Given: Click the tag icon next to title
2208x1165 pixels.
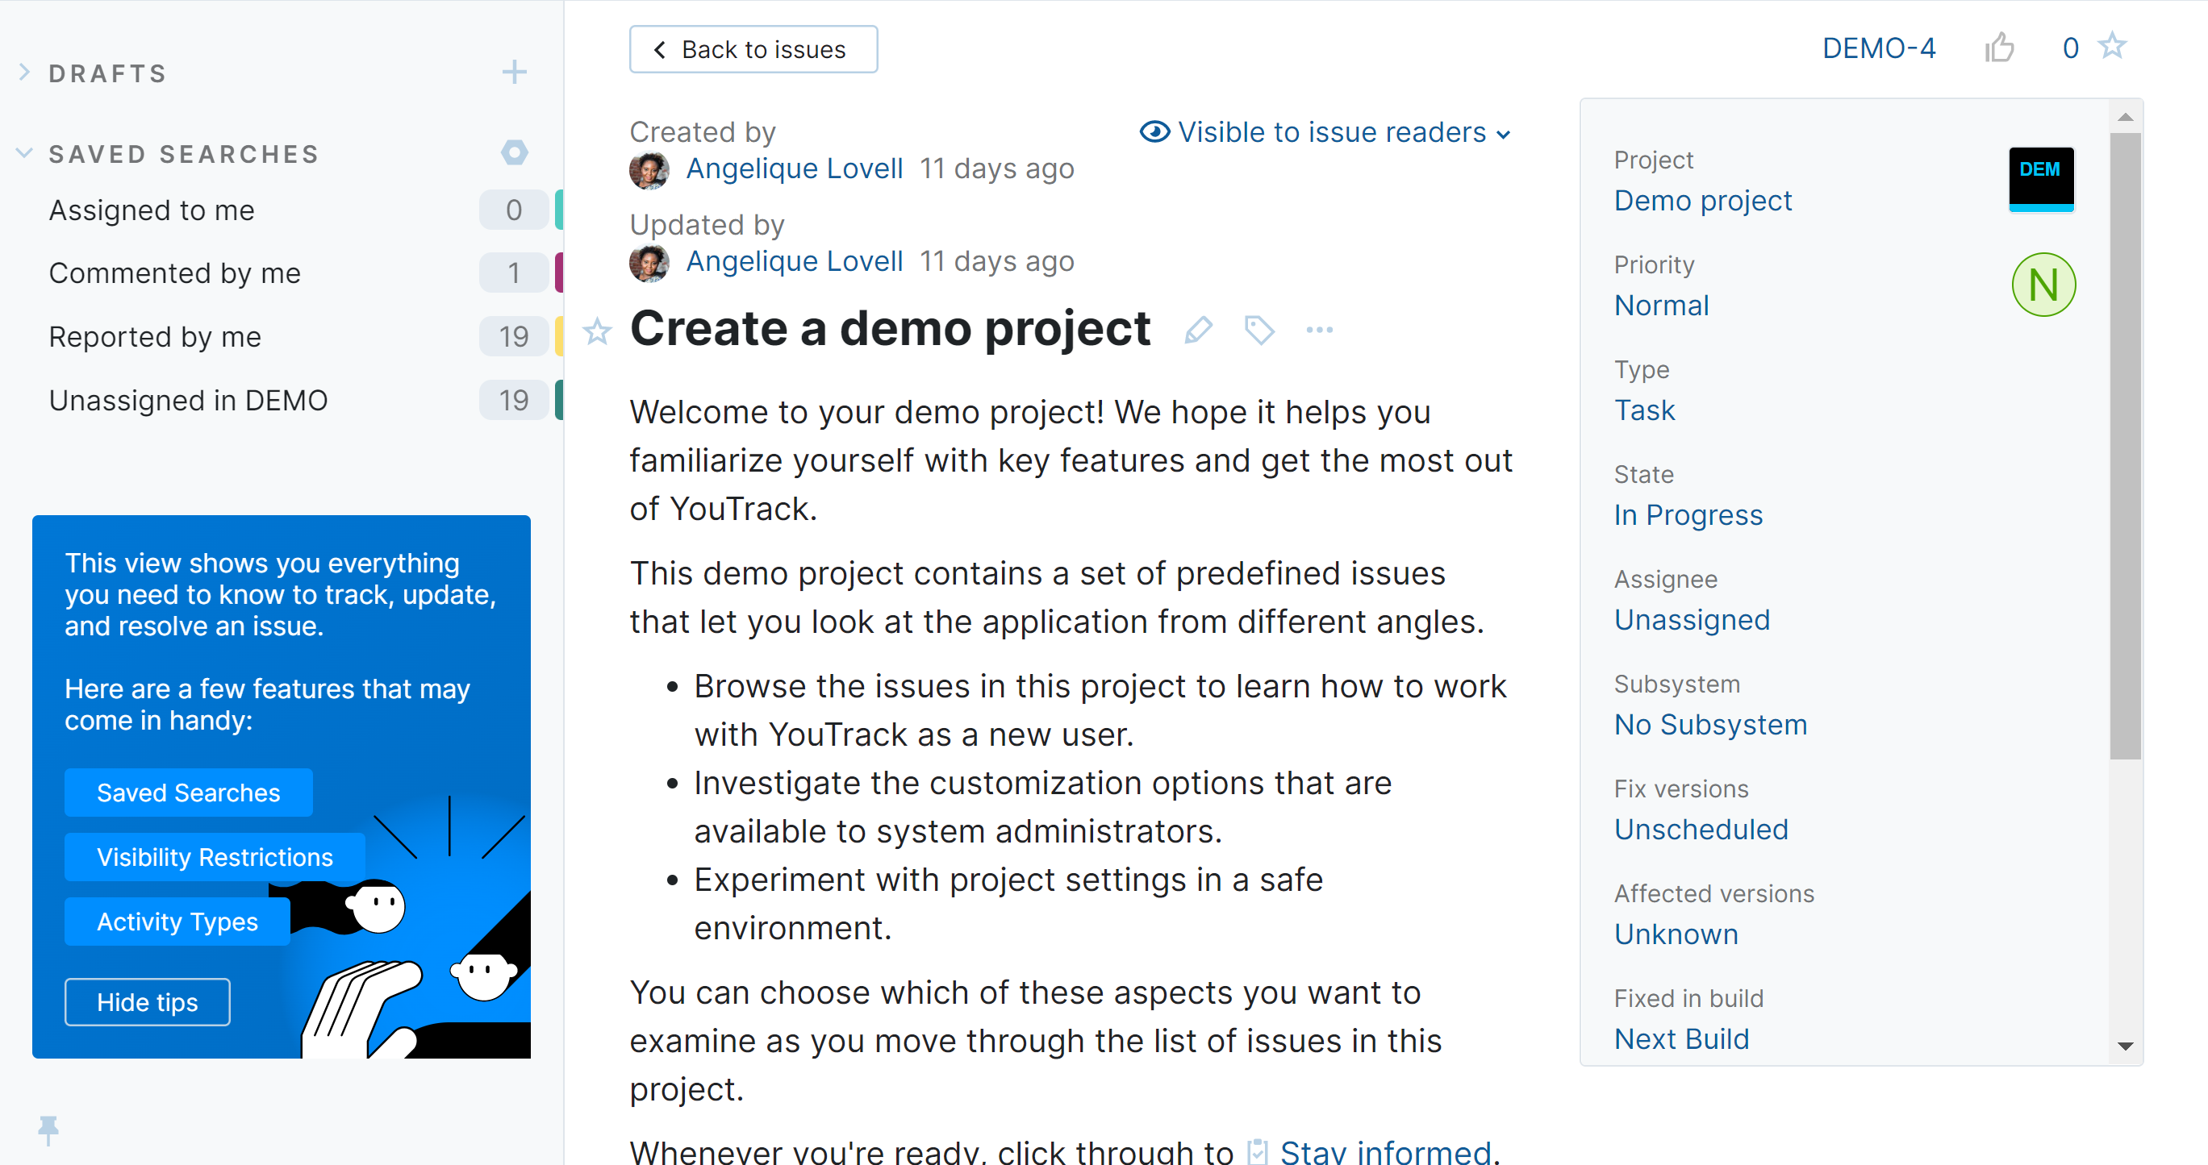Looking at the screenshot, I should coord(1258,330).
